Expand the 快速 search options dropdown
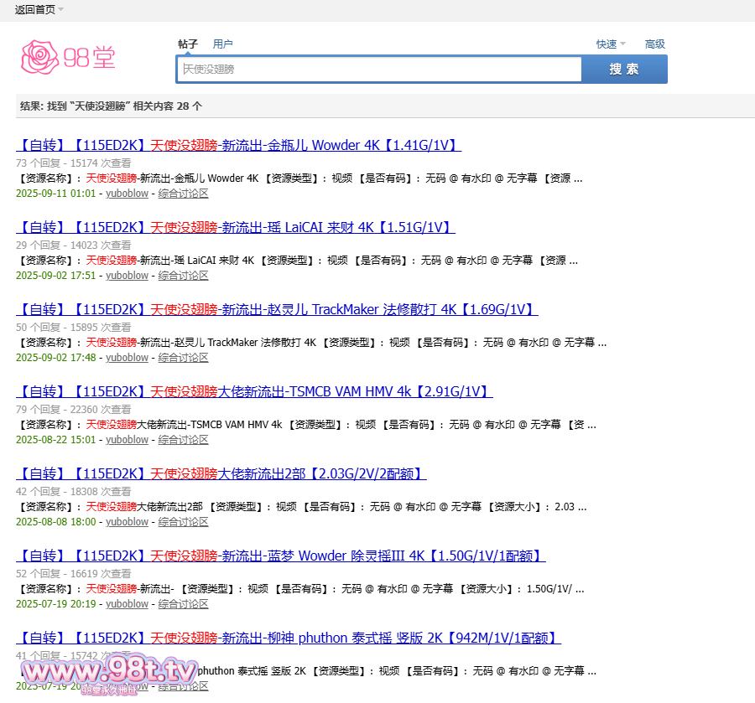 (611, 44)
